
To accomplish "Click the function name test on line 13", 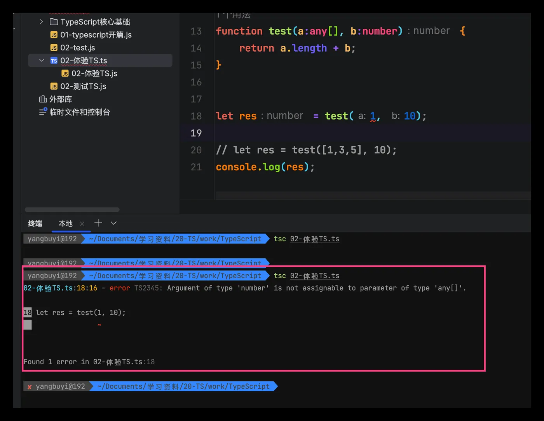I will (x=280, y=31).
